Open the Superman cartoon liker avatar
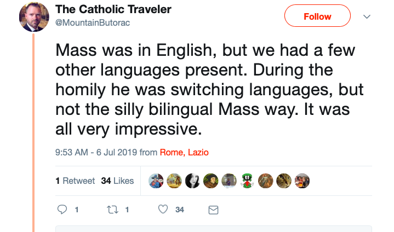Viewport: 394px width, 232px height. [156, 181]
